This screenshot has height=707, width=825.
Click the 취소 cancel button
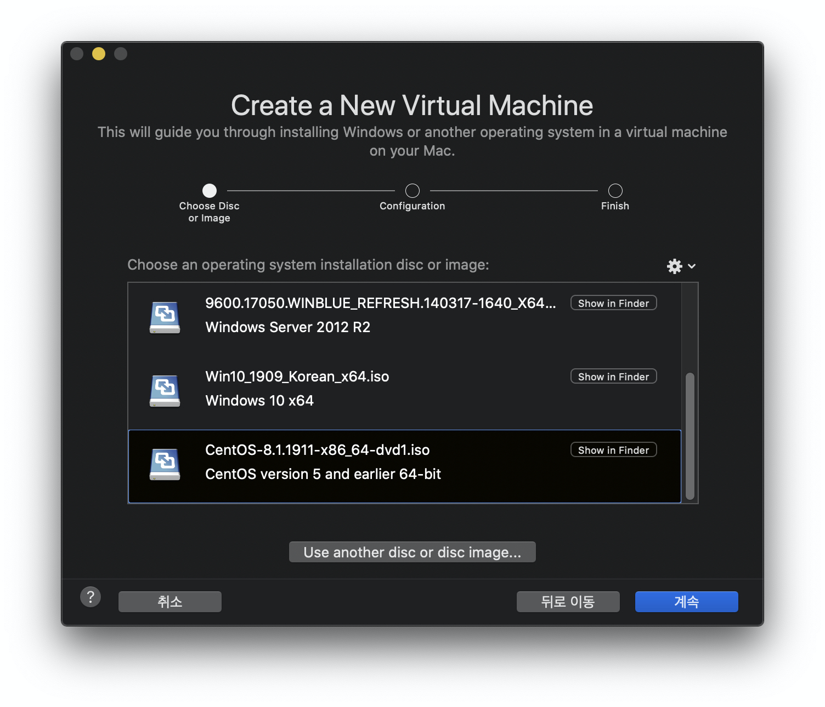point(170,602)
